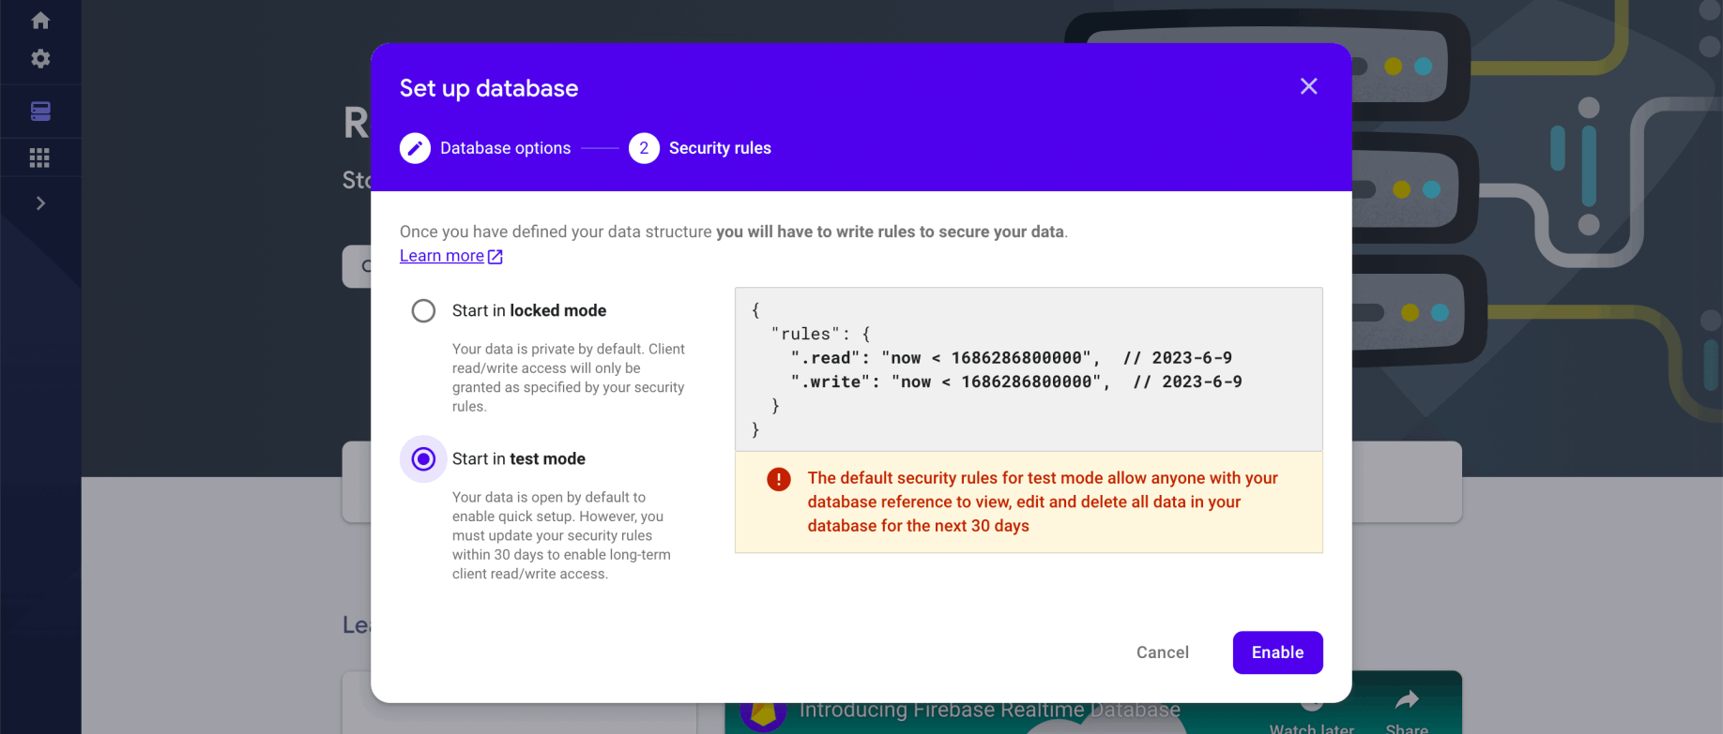1723x734 pixels.
Task: Click the home icon in sidebar
Action: coord(40,21)
